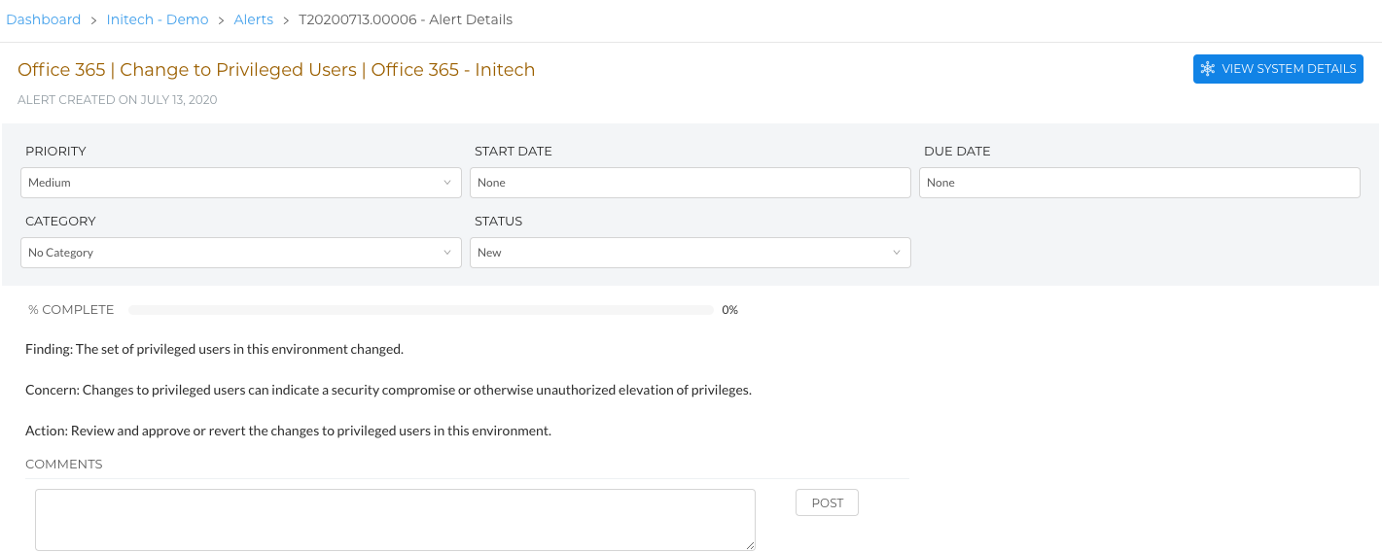The image size is (1382, 553).
Task: Click the % COMPLETE label
Action: click(71, 310)
